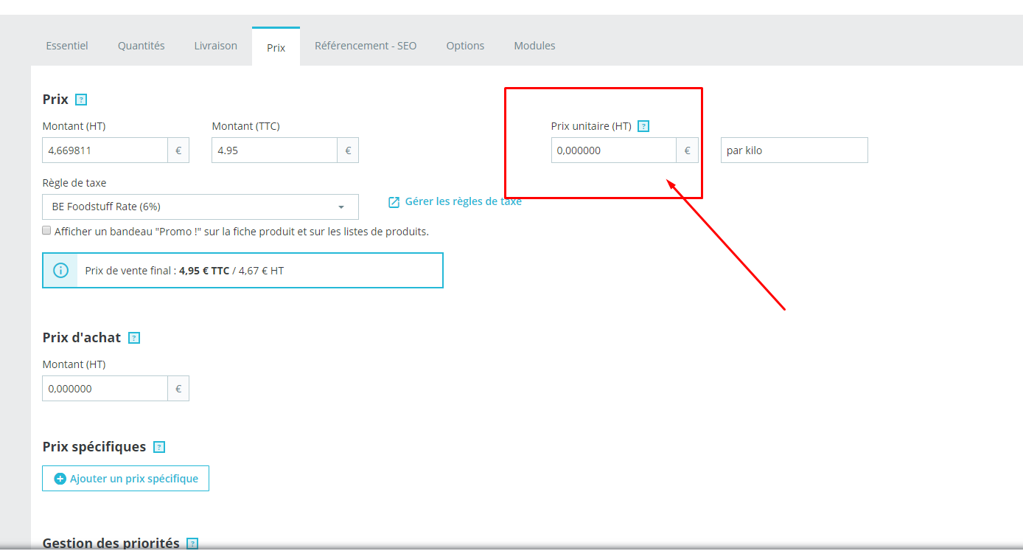Open the help icon beside Prix d'achat
Viewport: 1023px width, 551px height.
coord(134,338)
